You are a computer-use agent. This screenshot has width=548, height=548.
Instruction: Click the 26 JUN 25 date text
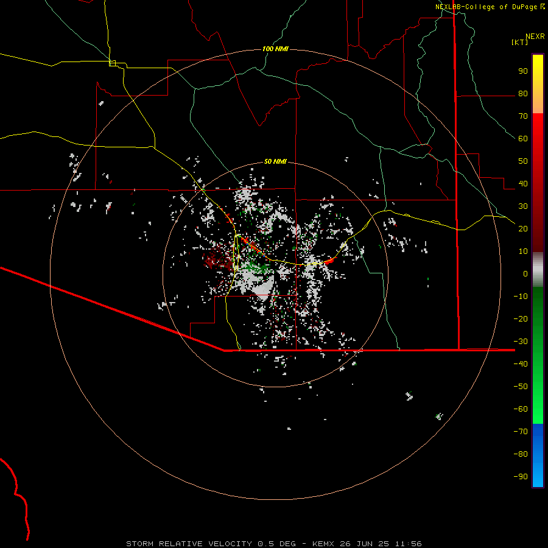tap(365, 544)
